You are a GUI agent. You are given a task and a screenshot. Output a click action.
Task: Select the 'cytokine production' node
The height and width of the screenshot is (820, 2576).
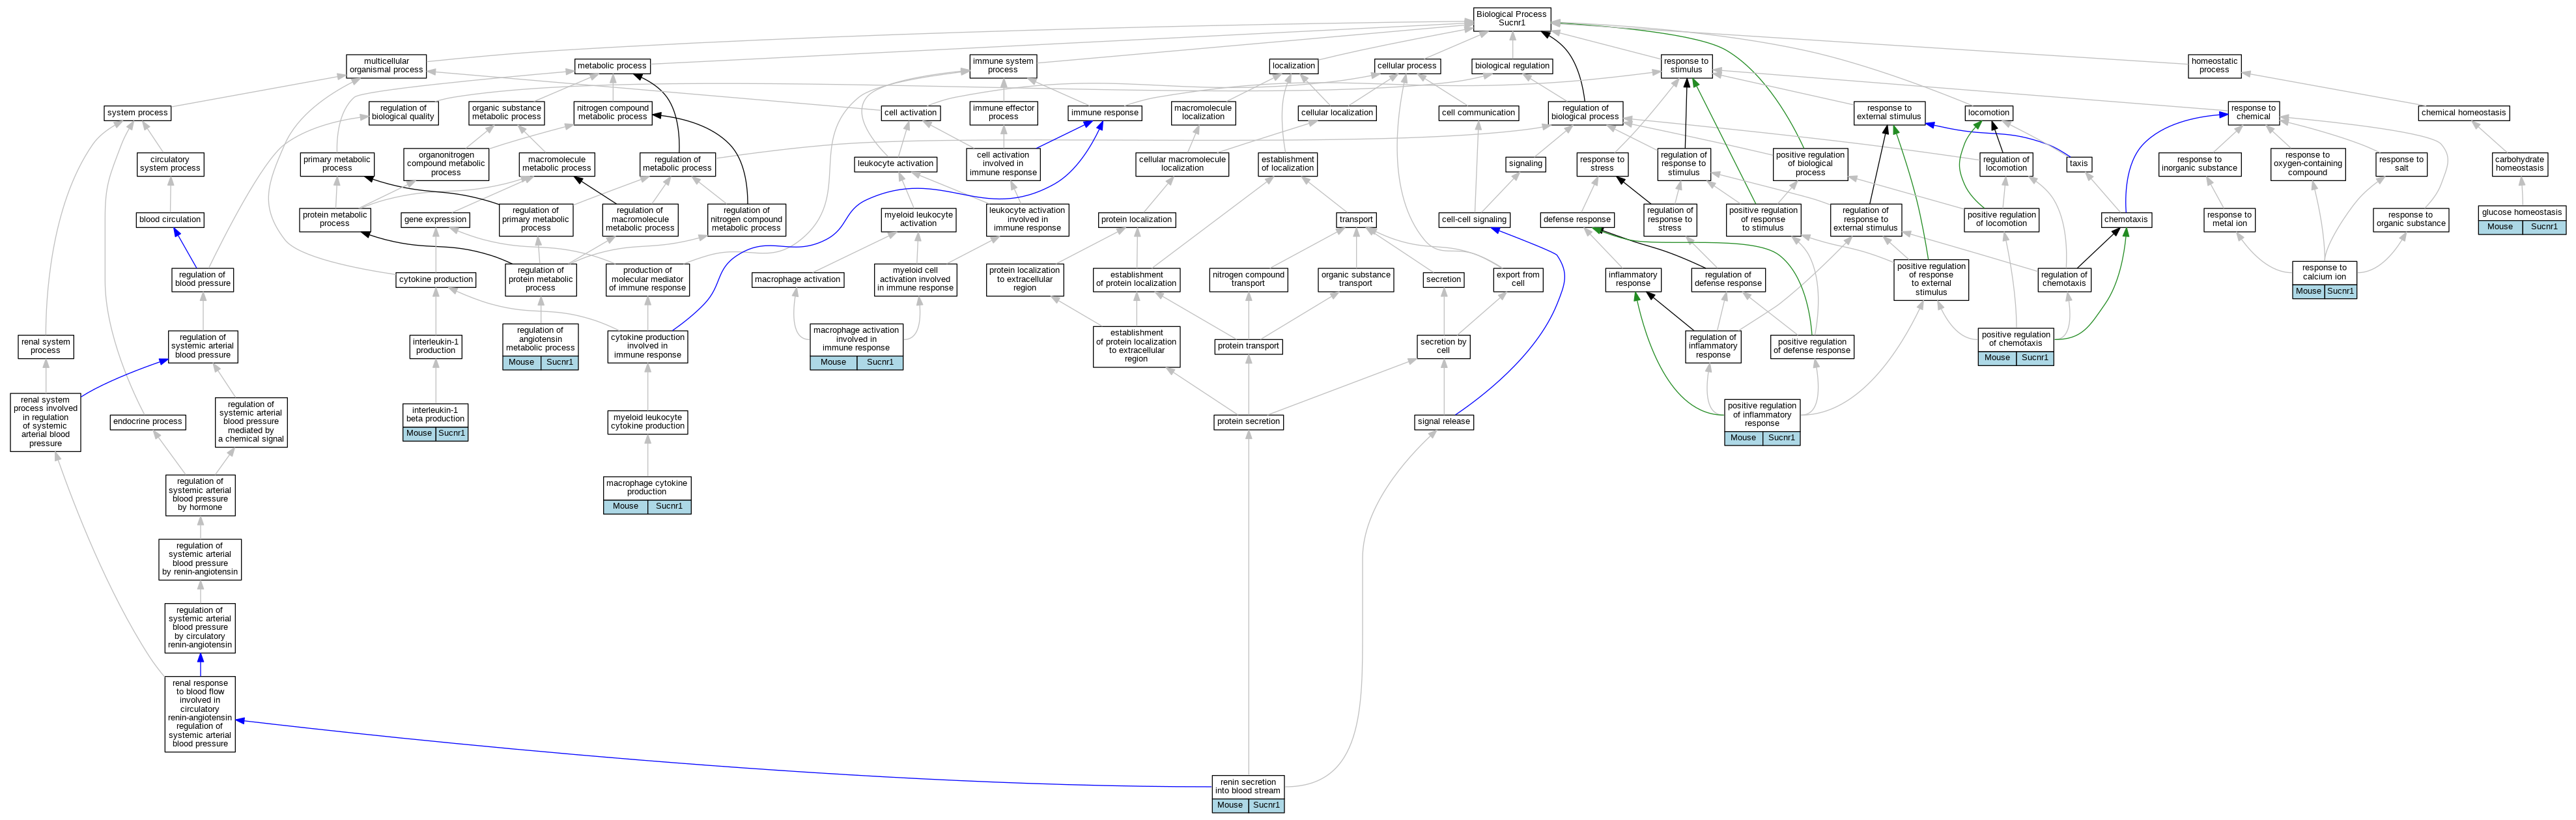(x=436, y=280)
